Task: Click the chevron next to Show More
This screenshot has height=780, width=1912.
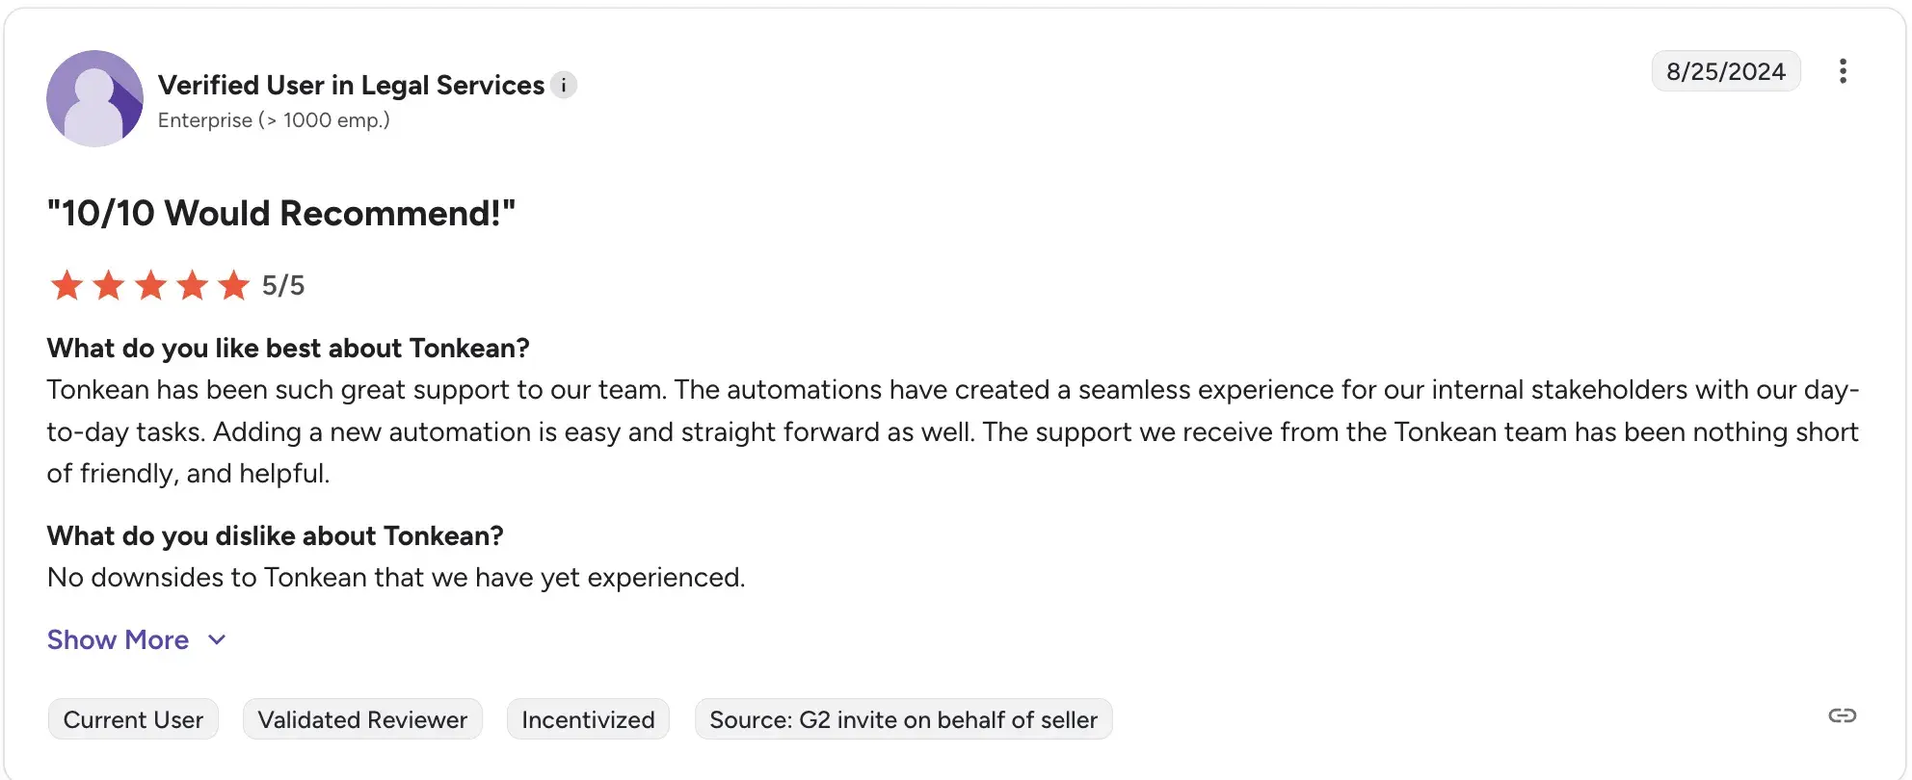Action: (217, 639)
